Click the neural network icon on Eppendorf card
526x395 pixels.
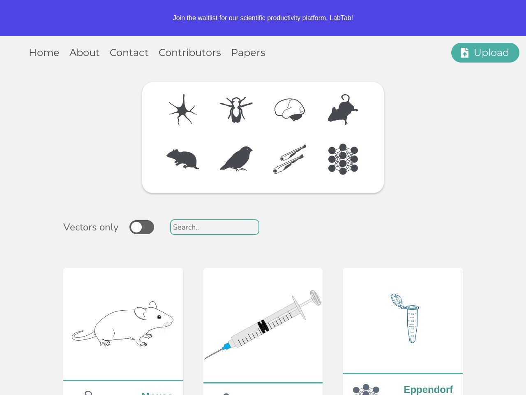366,390
